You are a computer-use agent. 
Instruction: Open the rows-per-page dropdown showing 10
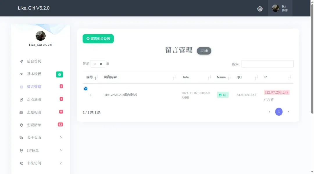(97, 64)
